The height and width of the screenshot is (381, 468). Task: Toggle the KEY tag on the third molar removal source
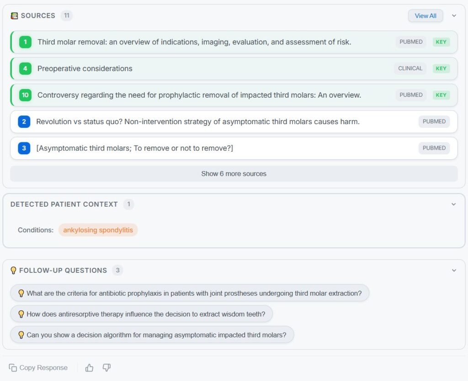441,42
